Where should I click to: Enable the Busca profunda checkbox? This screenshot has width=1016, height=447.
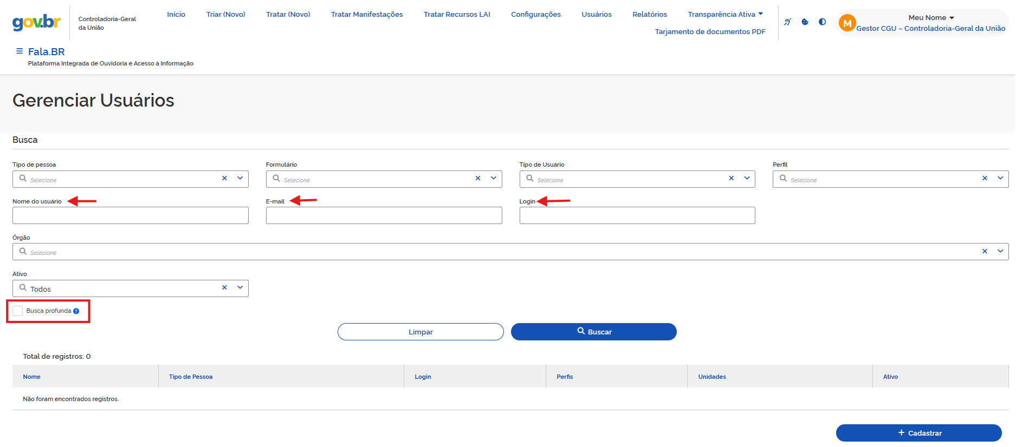pyautogui.click(x=18, y=311)
